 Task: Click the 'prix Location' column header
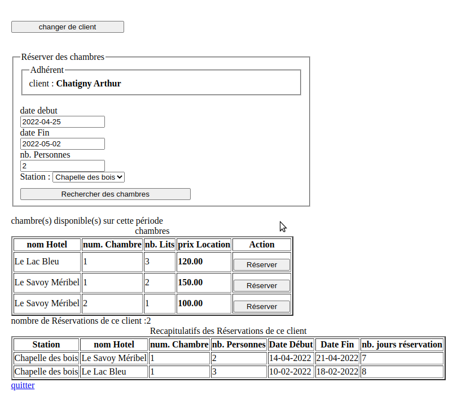click(x=204, y=245)
